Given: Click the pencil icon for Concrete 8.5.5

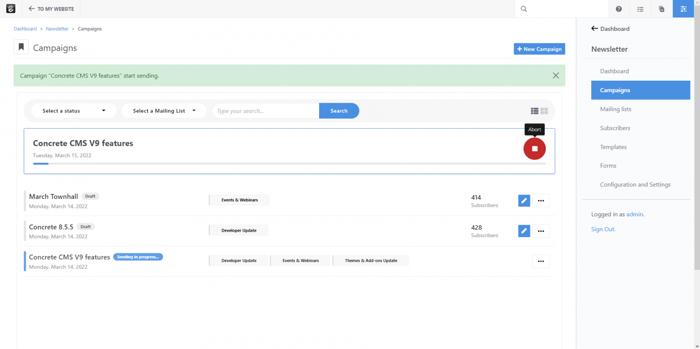Looking at the screenshot, I should coord(524,231).
